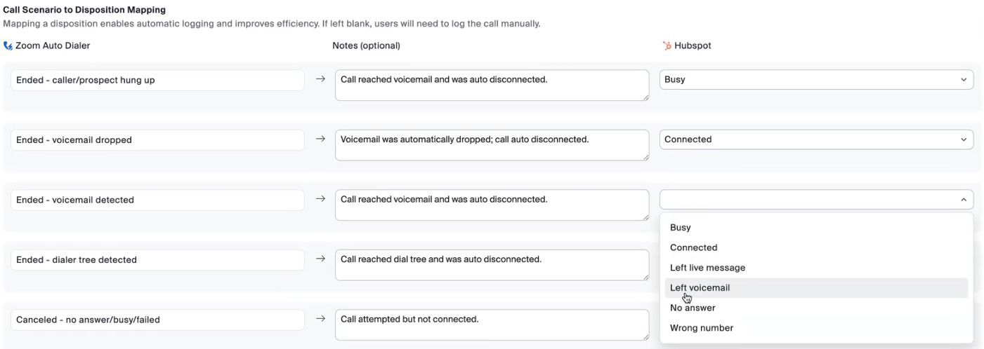
Task: Click the no answer/busy/failed scenario field
Action: 157,320
